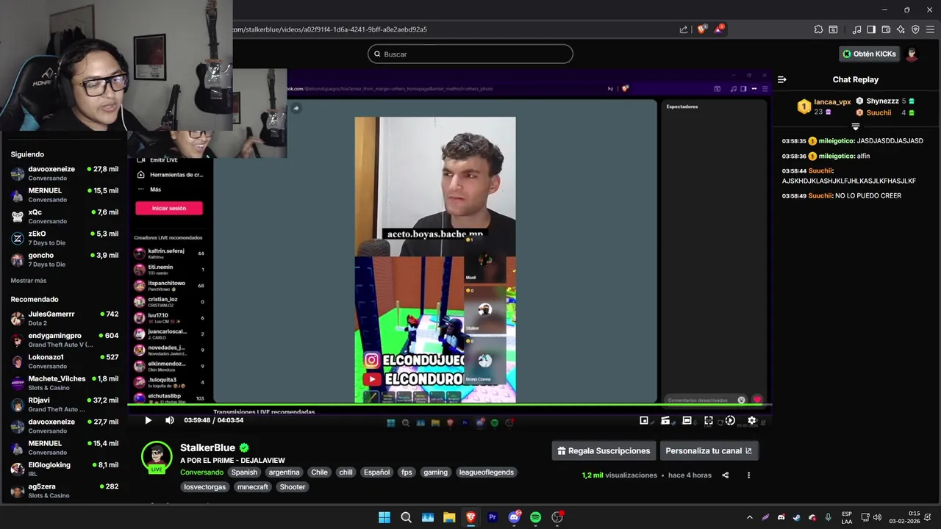
Task: Expand followed channels with Mostrar más
Action: click(29, 281)
